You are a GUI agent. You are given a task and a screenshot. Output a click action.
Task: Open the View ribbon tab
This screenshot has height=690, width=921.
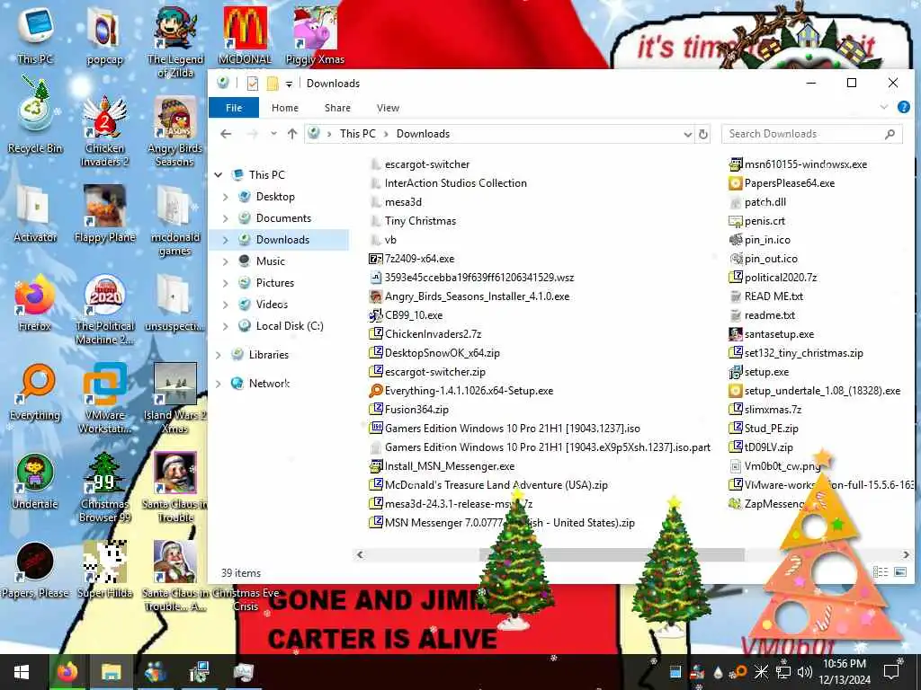point(388,108)
